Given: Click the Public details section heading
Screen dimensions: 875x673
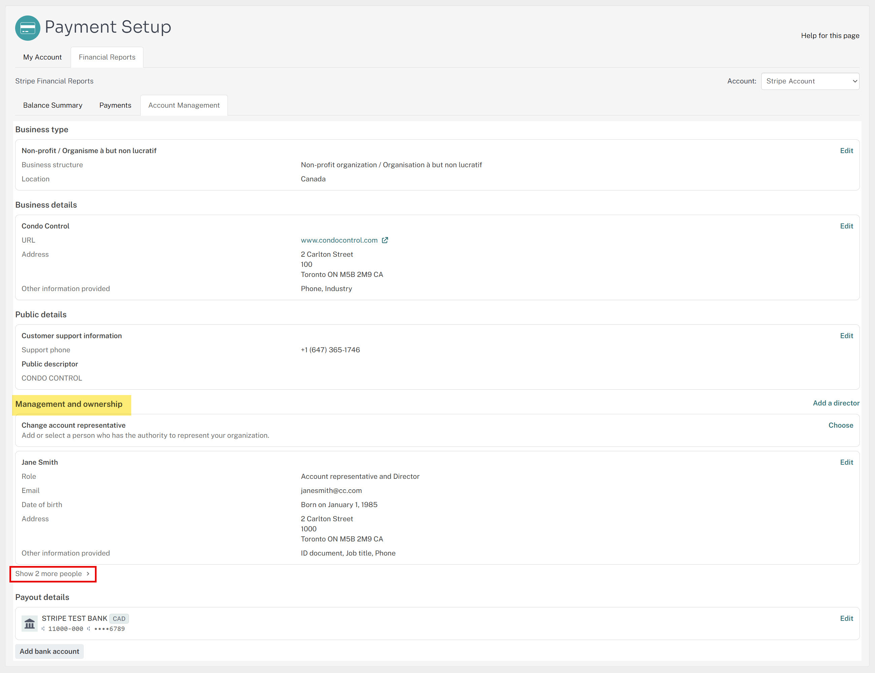Looking at the screenshot, I should tap(41, 315).
